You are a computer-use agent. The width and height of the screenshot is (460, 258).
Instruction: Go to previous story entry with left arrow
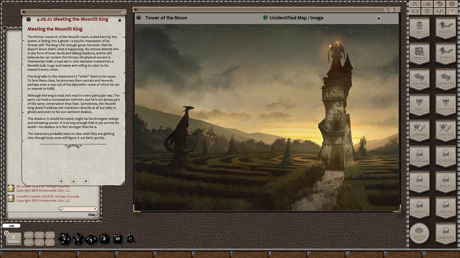(61, 181)
